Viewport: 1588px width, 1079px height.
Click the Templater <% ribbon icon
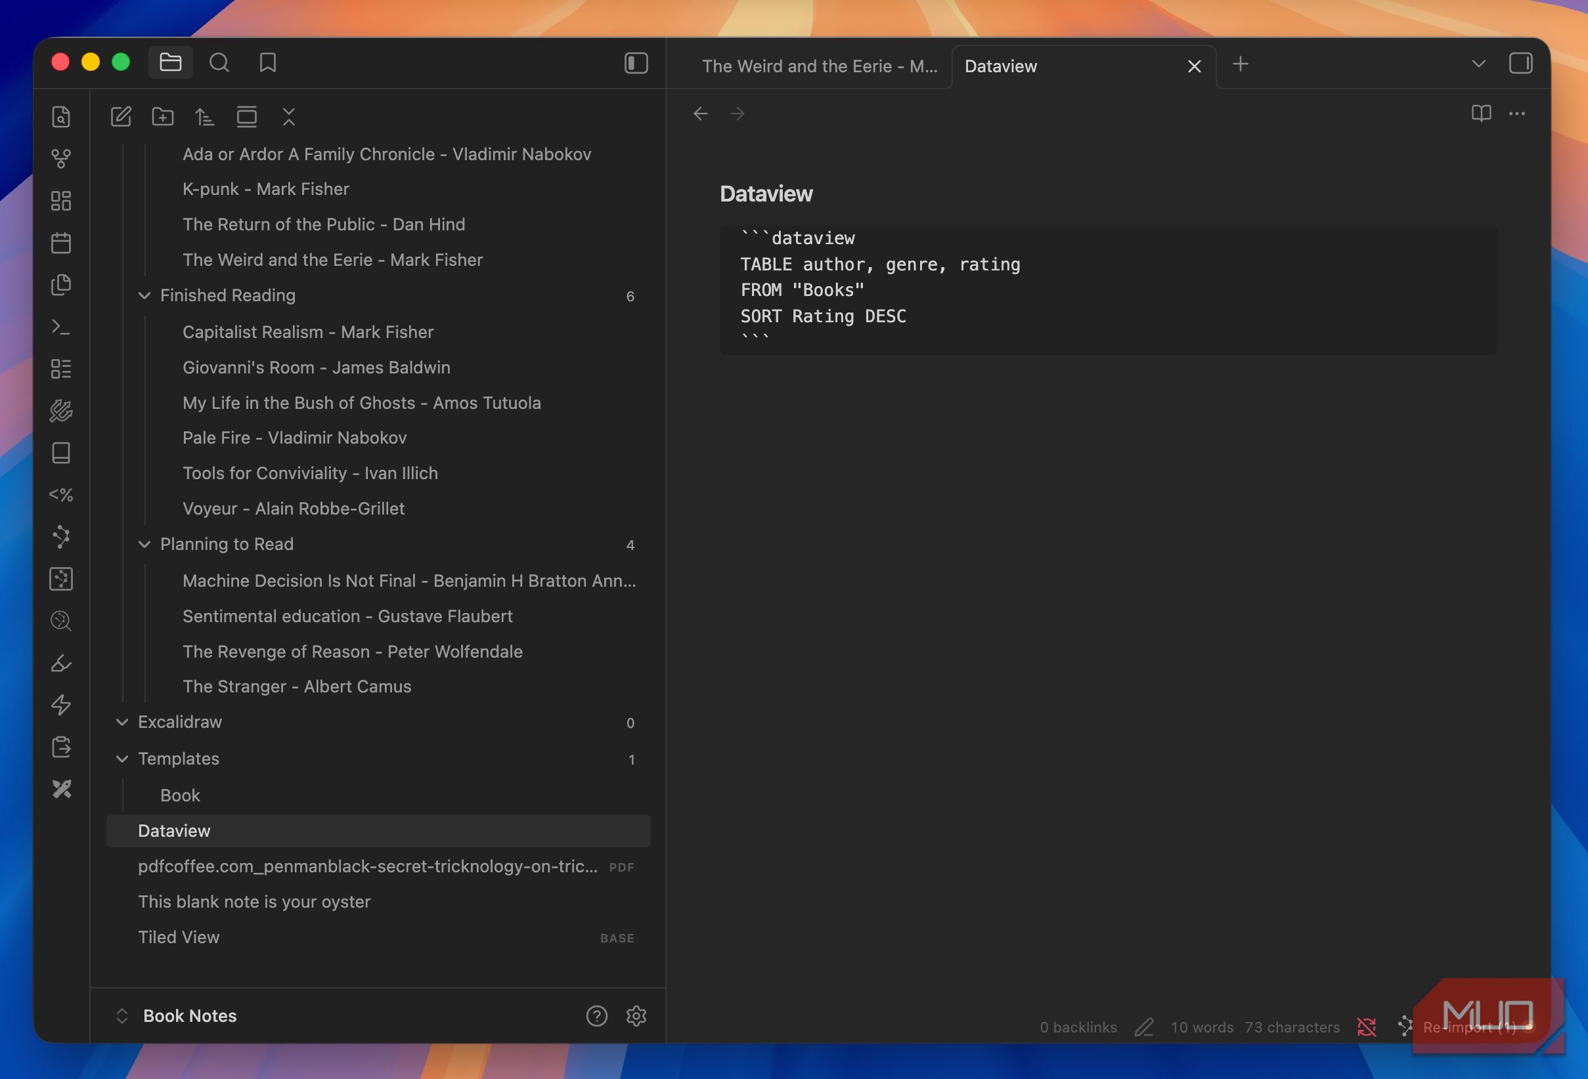click(x=61, y=495)
